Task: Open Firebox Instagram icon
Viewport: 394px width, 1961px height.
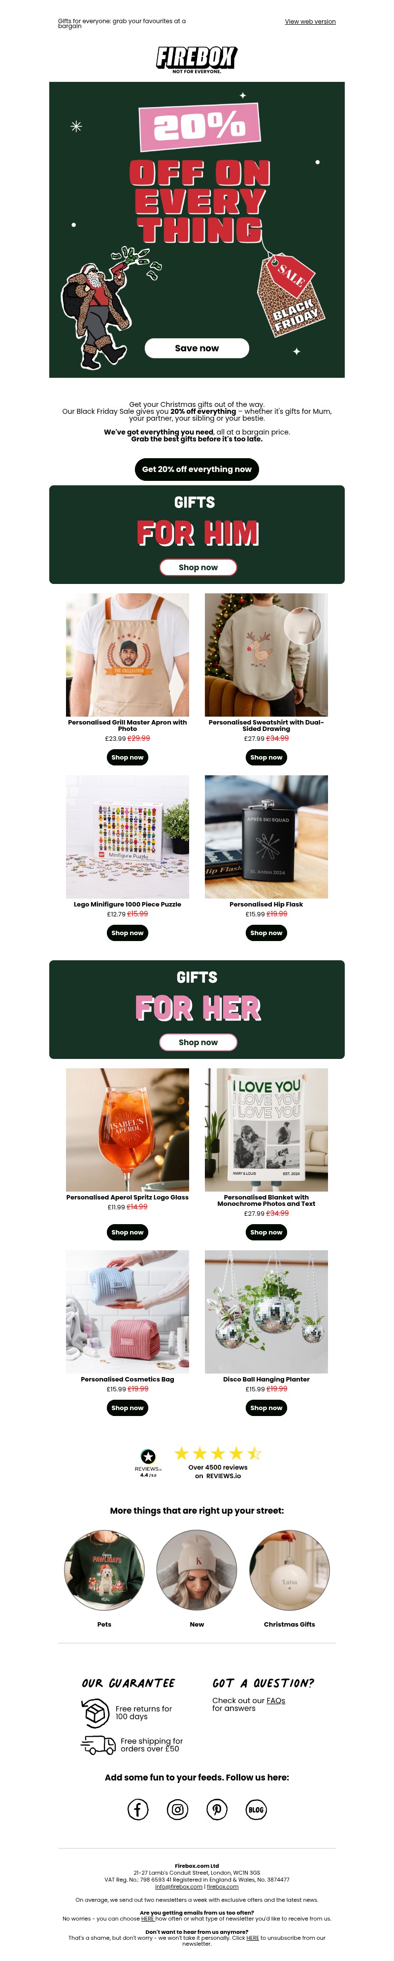Action: (177, 1810)
